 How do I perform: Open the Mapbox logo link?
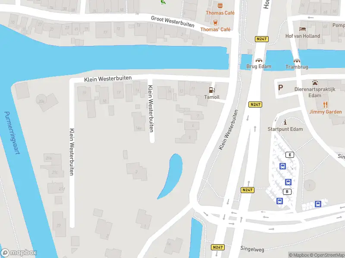point(19,253)
